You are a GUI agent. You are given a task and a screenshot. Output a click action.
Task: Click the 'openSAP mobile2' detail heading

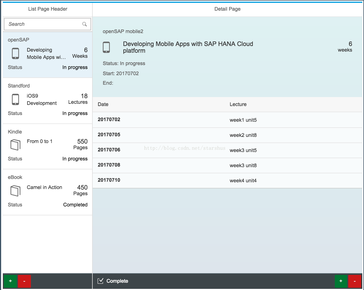click(x=123, y=31)
